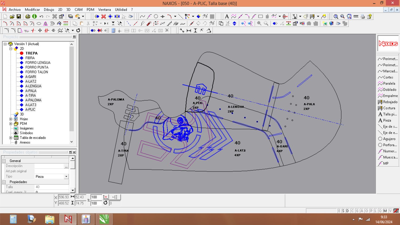The image size is (400, 225).
Task: Toggle the D status bar indicator
Action: pos(347,211)
